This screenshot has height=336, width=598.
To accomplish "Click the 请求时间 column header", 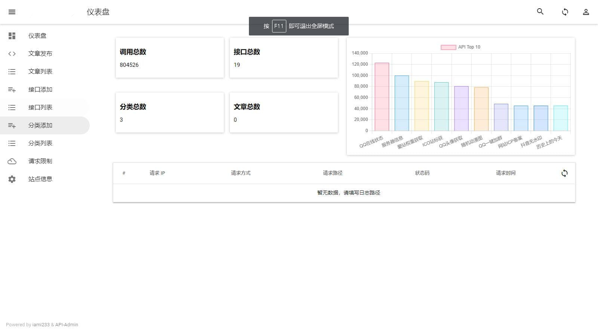I will (x=506, y=173).
